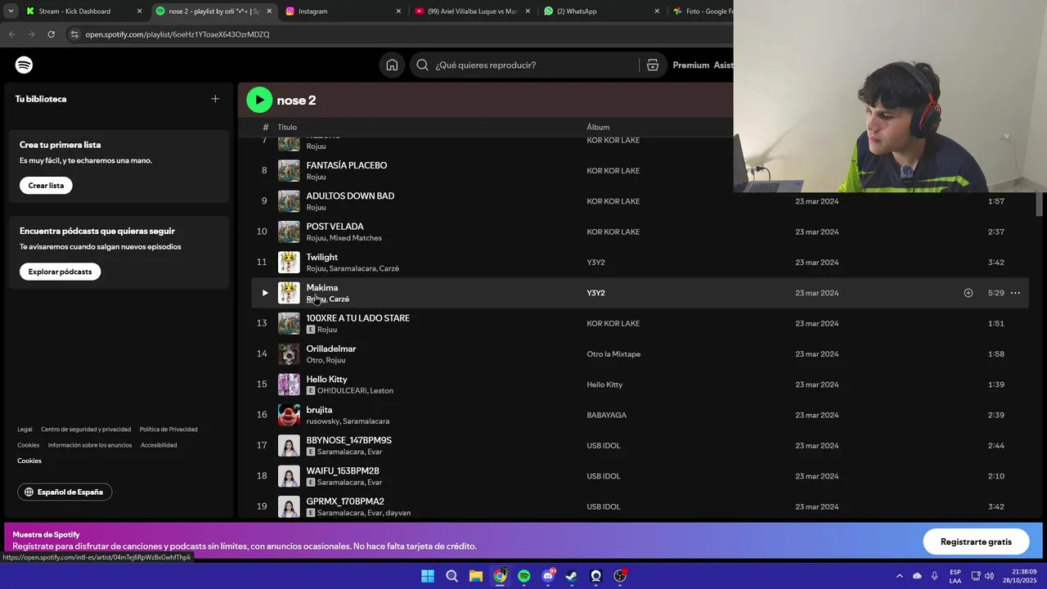Open Spotify app from taskbar

[523, 576]
